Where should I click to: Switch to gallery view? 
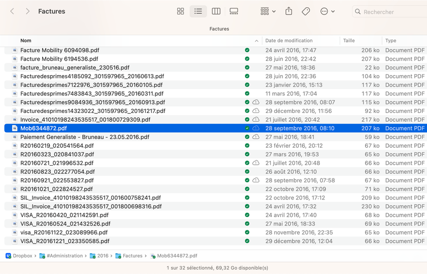point(234,11)
